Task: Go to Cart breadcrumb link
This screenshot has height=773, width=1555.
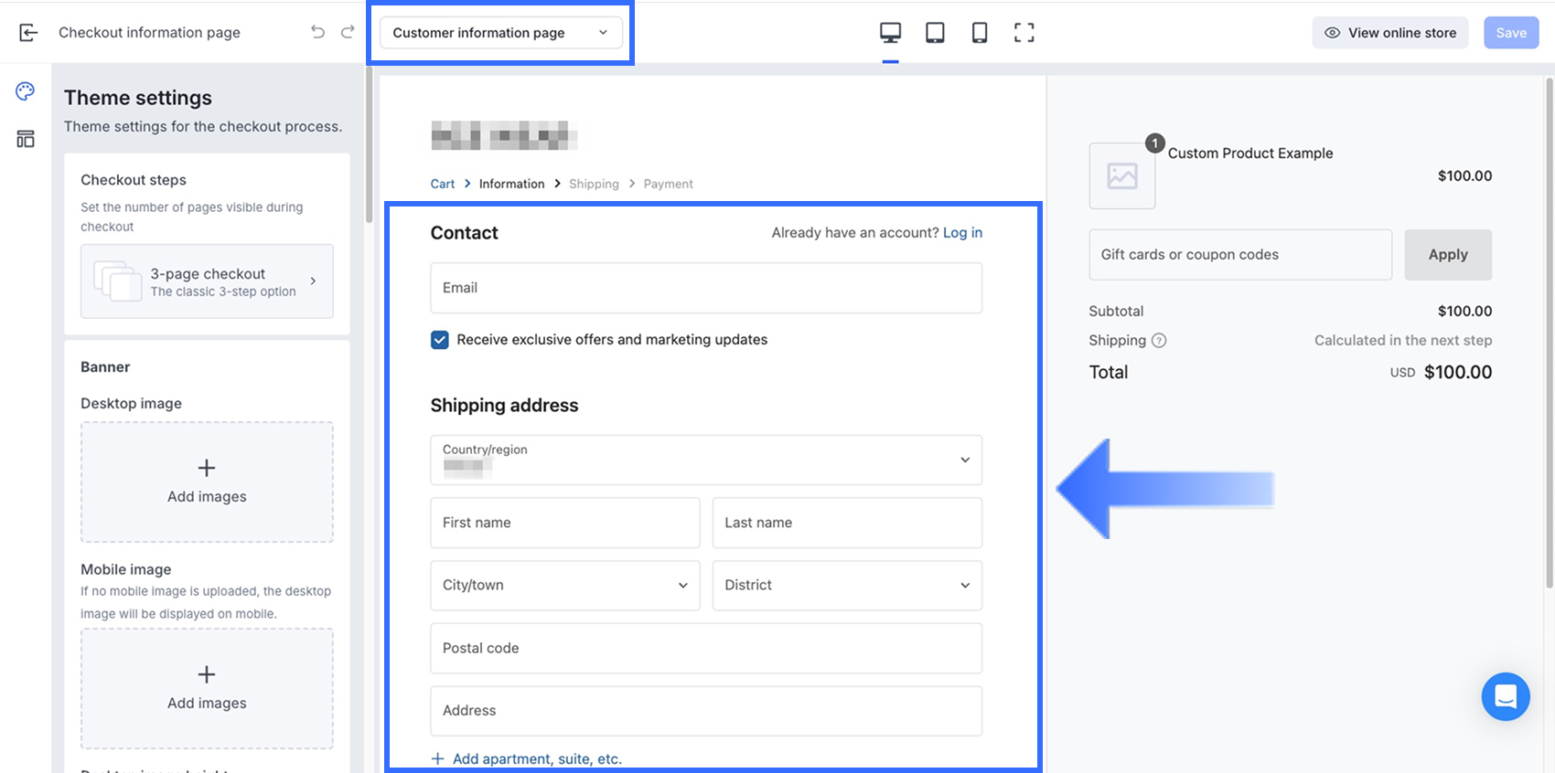Action: 442,184
